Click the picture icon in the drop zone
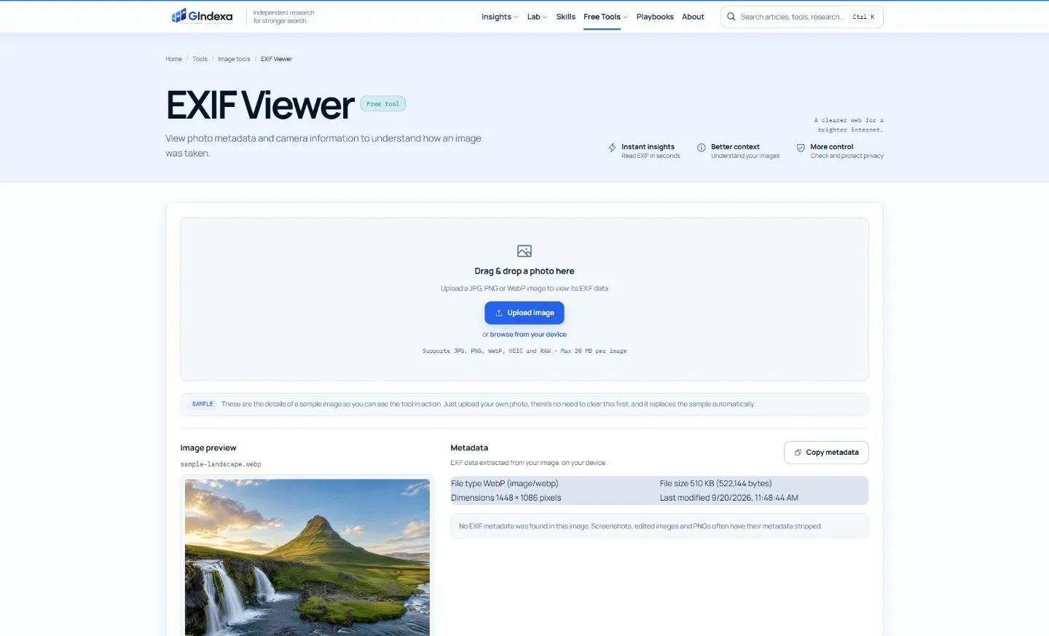Screen dimensions: 1049x636 click(x=524, y=251)
